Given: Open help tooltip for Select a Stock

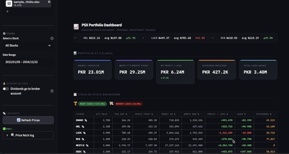Looking at the screenshot, I should (52, 38).
